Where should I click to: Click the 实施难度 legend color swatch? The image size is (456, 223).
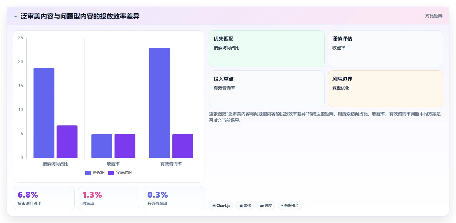(111, 173)
